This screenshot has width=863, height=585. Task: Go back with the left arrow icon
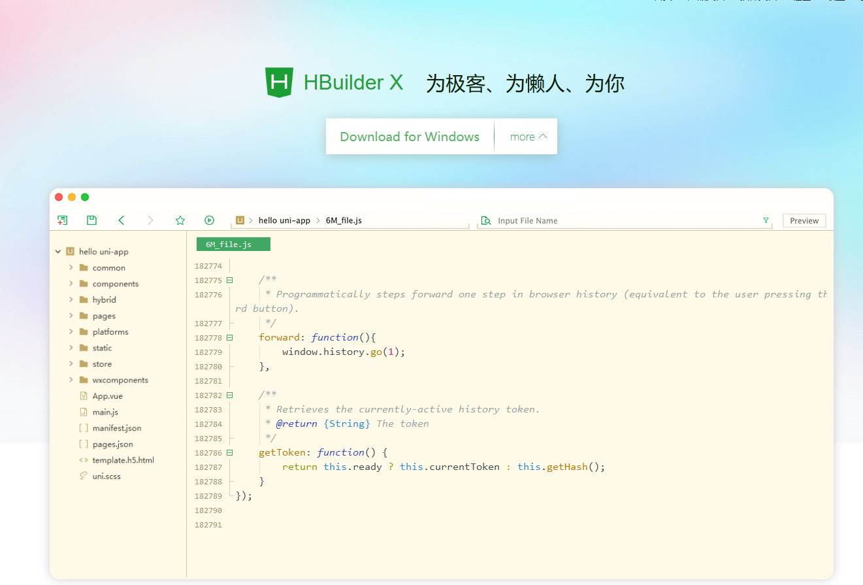(x=121, y=220)
